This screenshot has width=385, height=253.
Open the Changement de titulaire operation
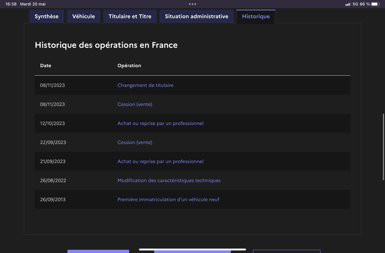(145, 85)
